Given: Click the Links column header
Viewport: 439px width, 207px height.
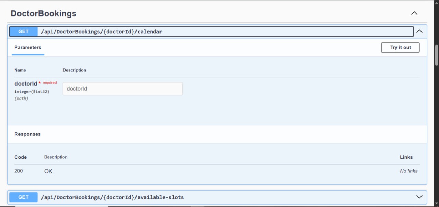Looking at the screenshot, I should point(406,157).
